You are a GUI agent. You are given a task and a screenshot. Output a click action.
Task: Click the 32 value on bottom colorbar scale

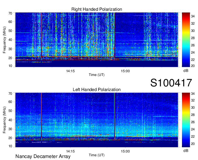click(193, 100)
